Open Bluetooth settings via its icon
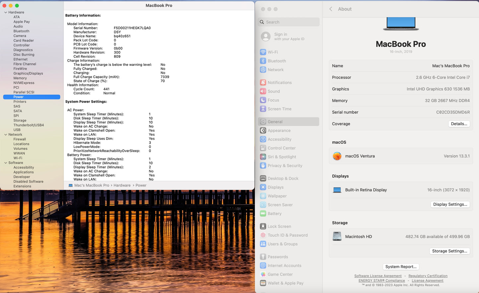This screenshot has height=293, width=479. (263, 61)
